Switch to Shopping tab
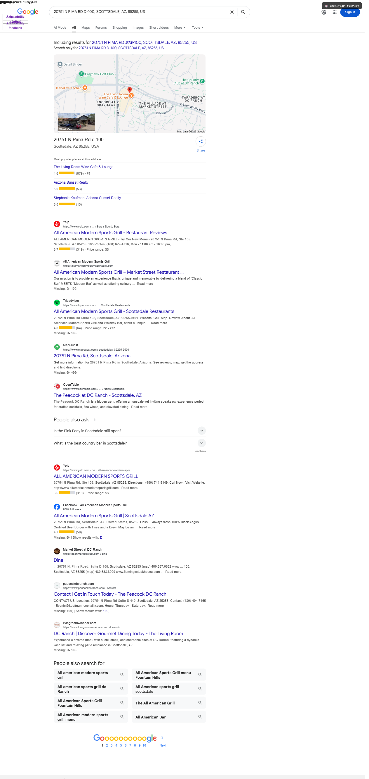Image resolution: width=369 pixels, height=779 pixels. (x=121, y=28)
